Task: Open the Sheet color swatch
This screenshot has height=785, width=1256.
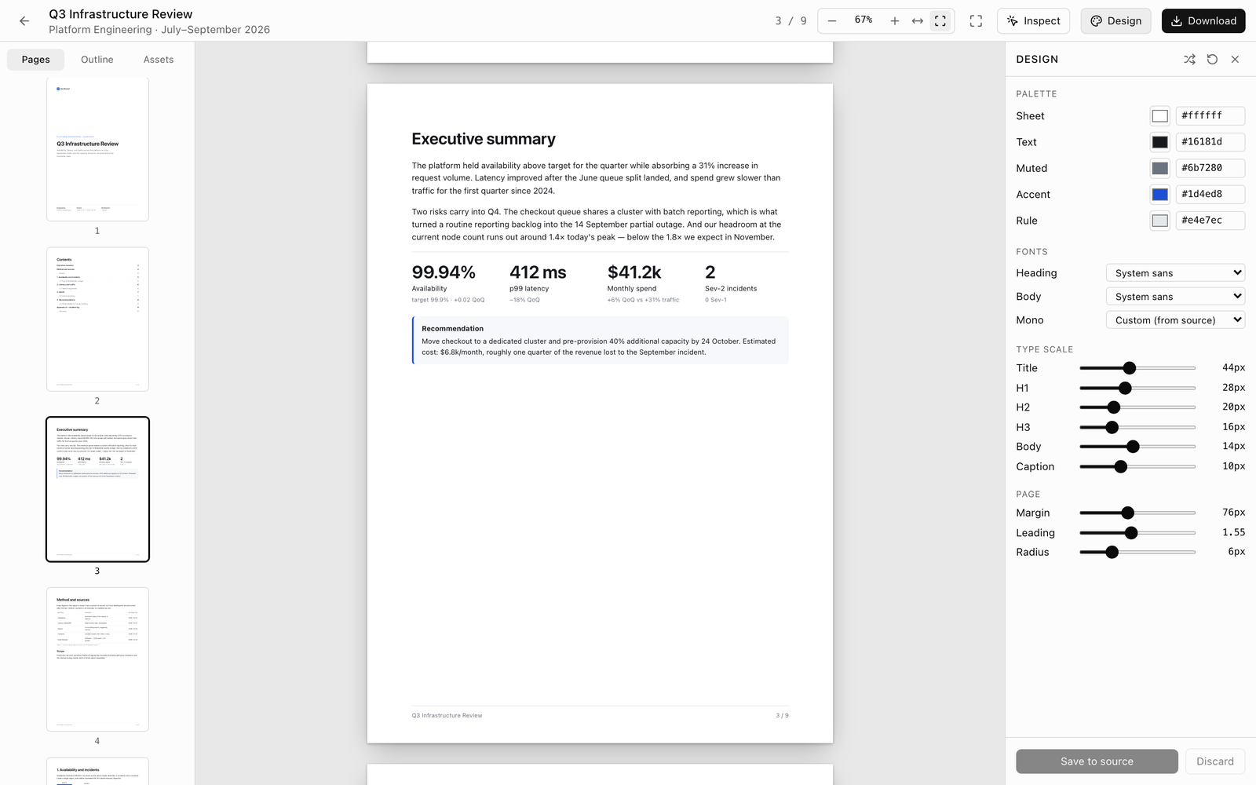Action: click(1160, 116)
